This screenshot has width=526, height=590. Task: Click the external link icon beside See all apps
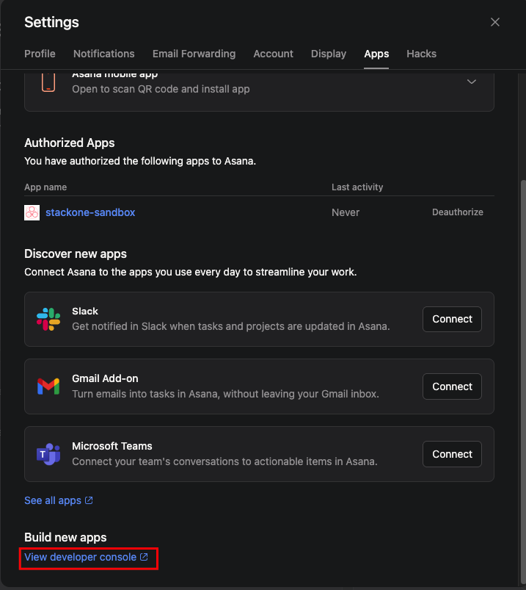pos(90,500)
